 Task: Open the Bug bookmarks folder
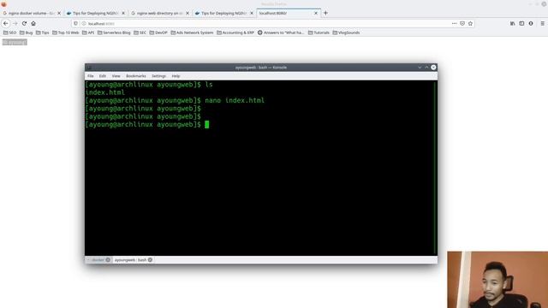click(27, 33)
